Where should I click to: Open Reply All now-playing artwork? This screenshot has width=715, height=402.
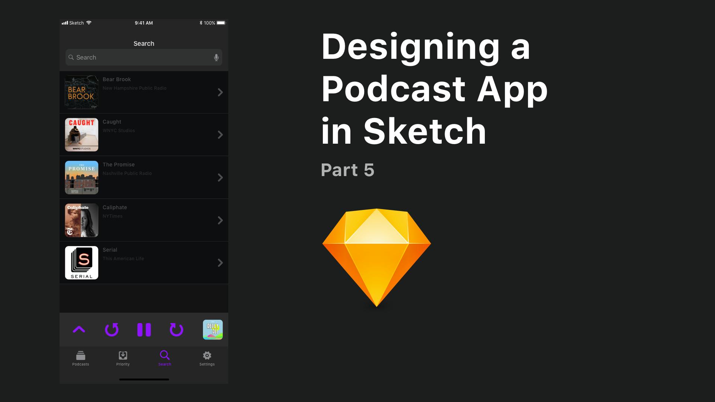tap(213, 330)
